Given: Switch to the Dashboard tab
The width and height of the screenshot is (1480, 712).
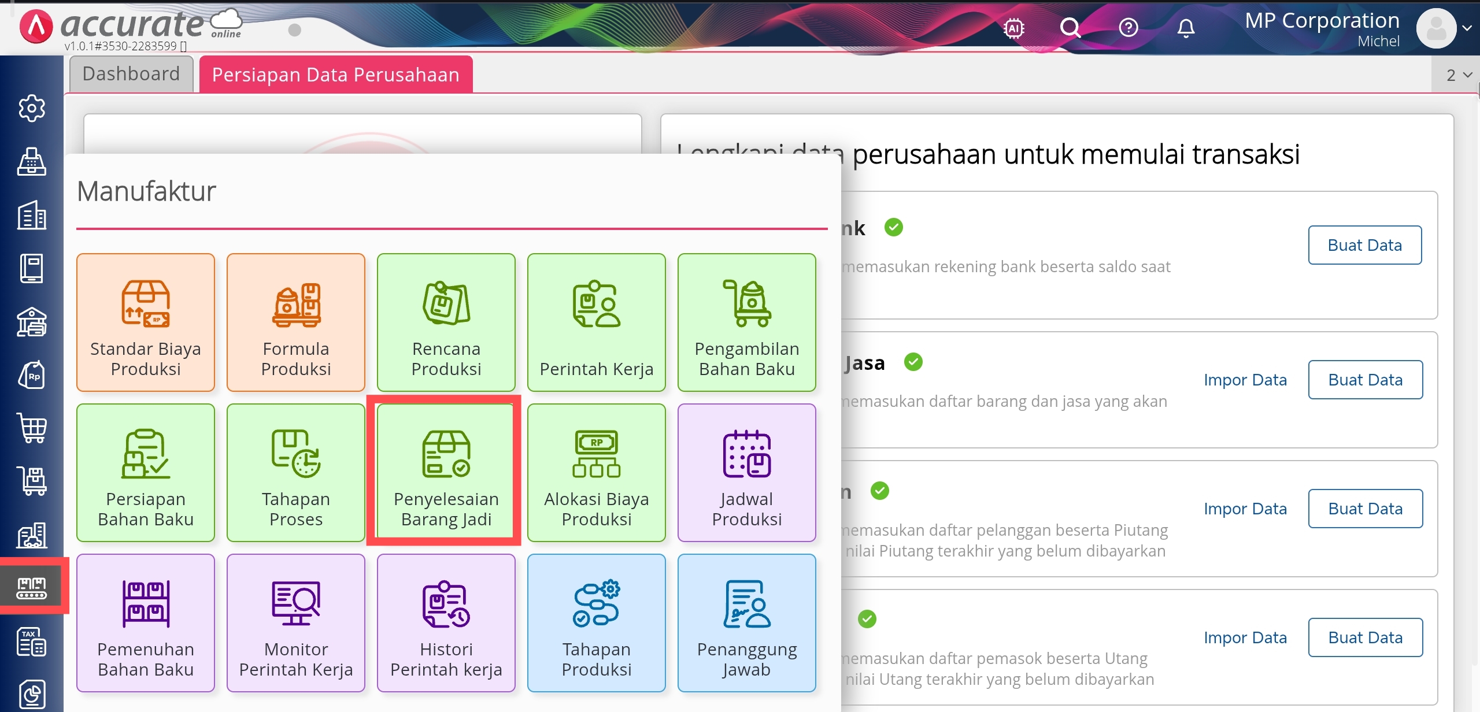Looking at the screenshot, I should click(131, 74).
